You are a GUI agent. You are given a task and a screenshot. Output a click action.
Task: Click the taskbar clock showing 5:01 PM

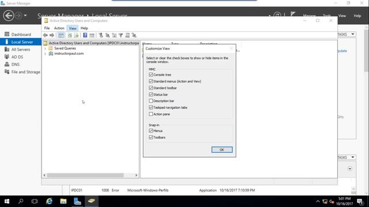coord(345,201)
